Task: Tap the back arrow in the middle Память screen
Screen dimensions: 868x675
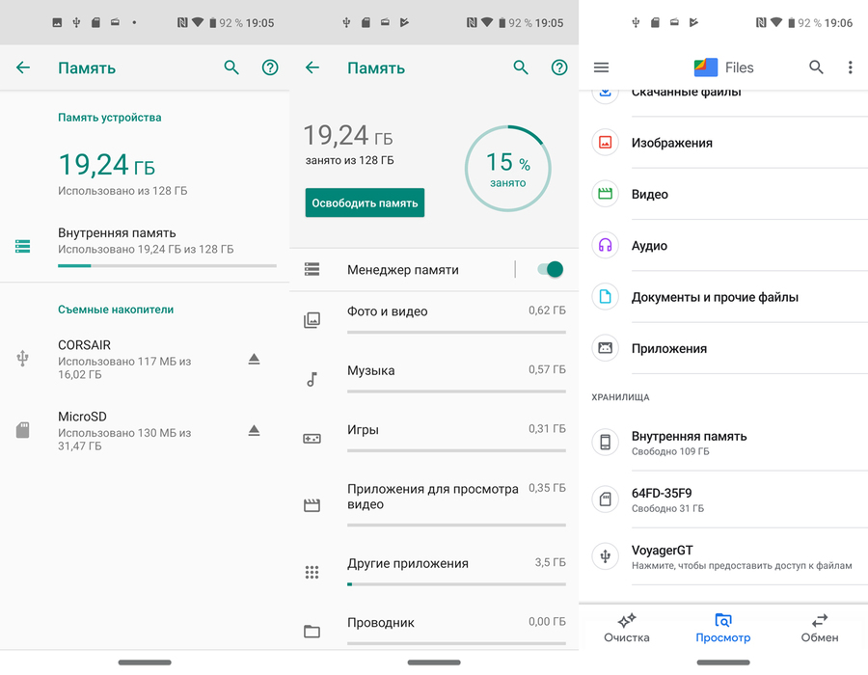Action: pyautogui.click(x=312, y=67)
